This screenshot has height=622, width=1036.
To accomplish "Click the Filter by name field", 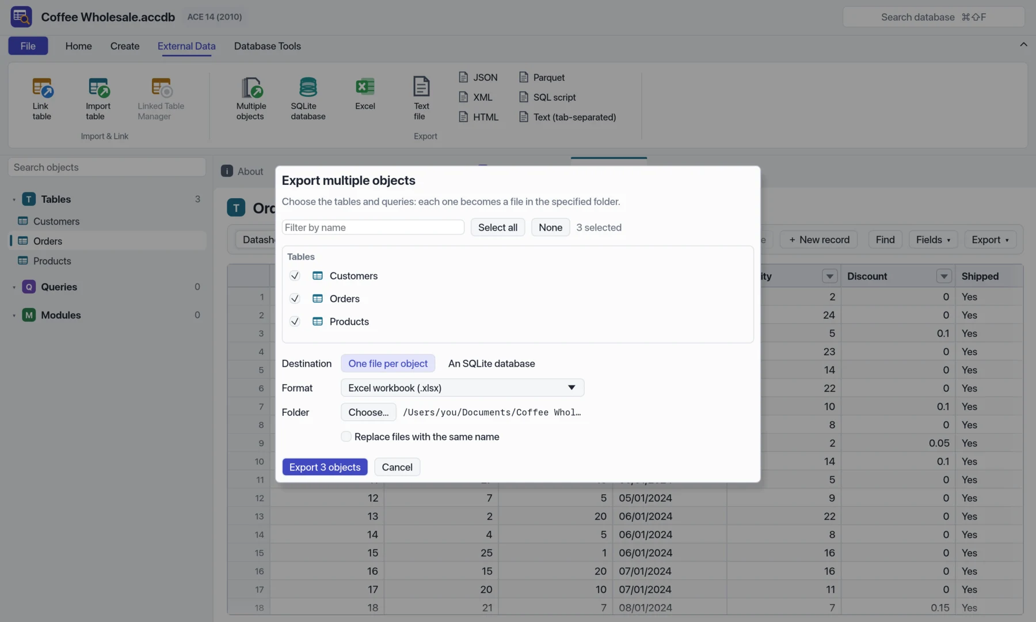I will click(x=373, y=227).
